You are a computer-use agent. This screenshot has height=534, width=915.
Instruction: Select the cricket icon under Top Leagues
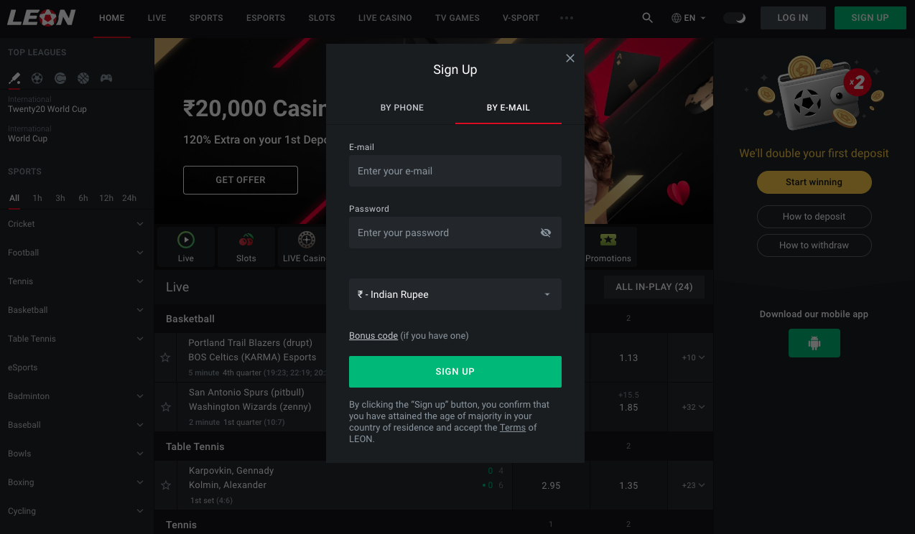point(14,78)
